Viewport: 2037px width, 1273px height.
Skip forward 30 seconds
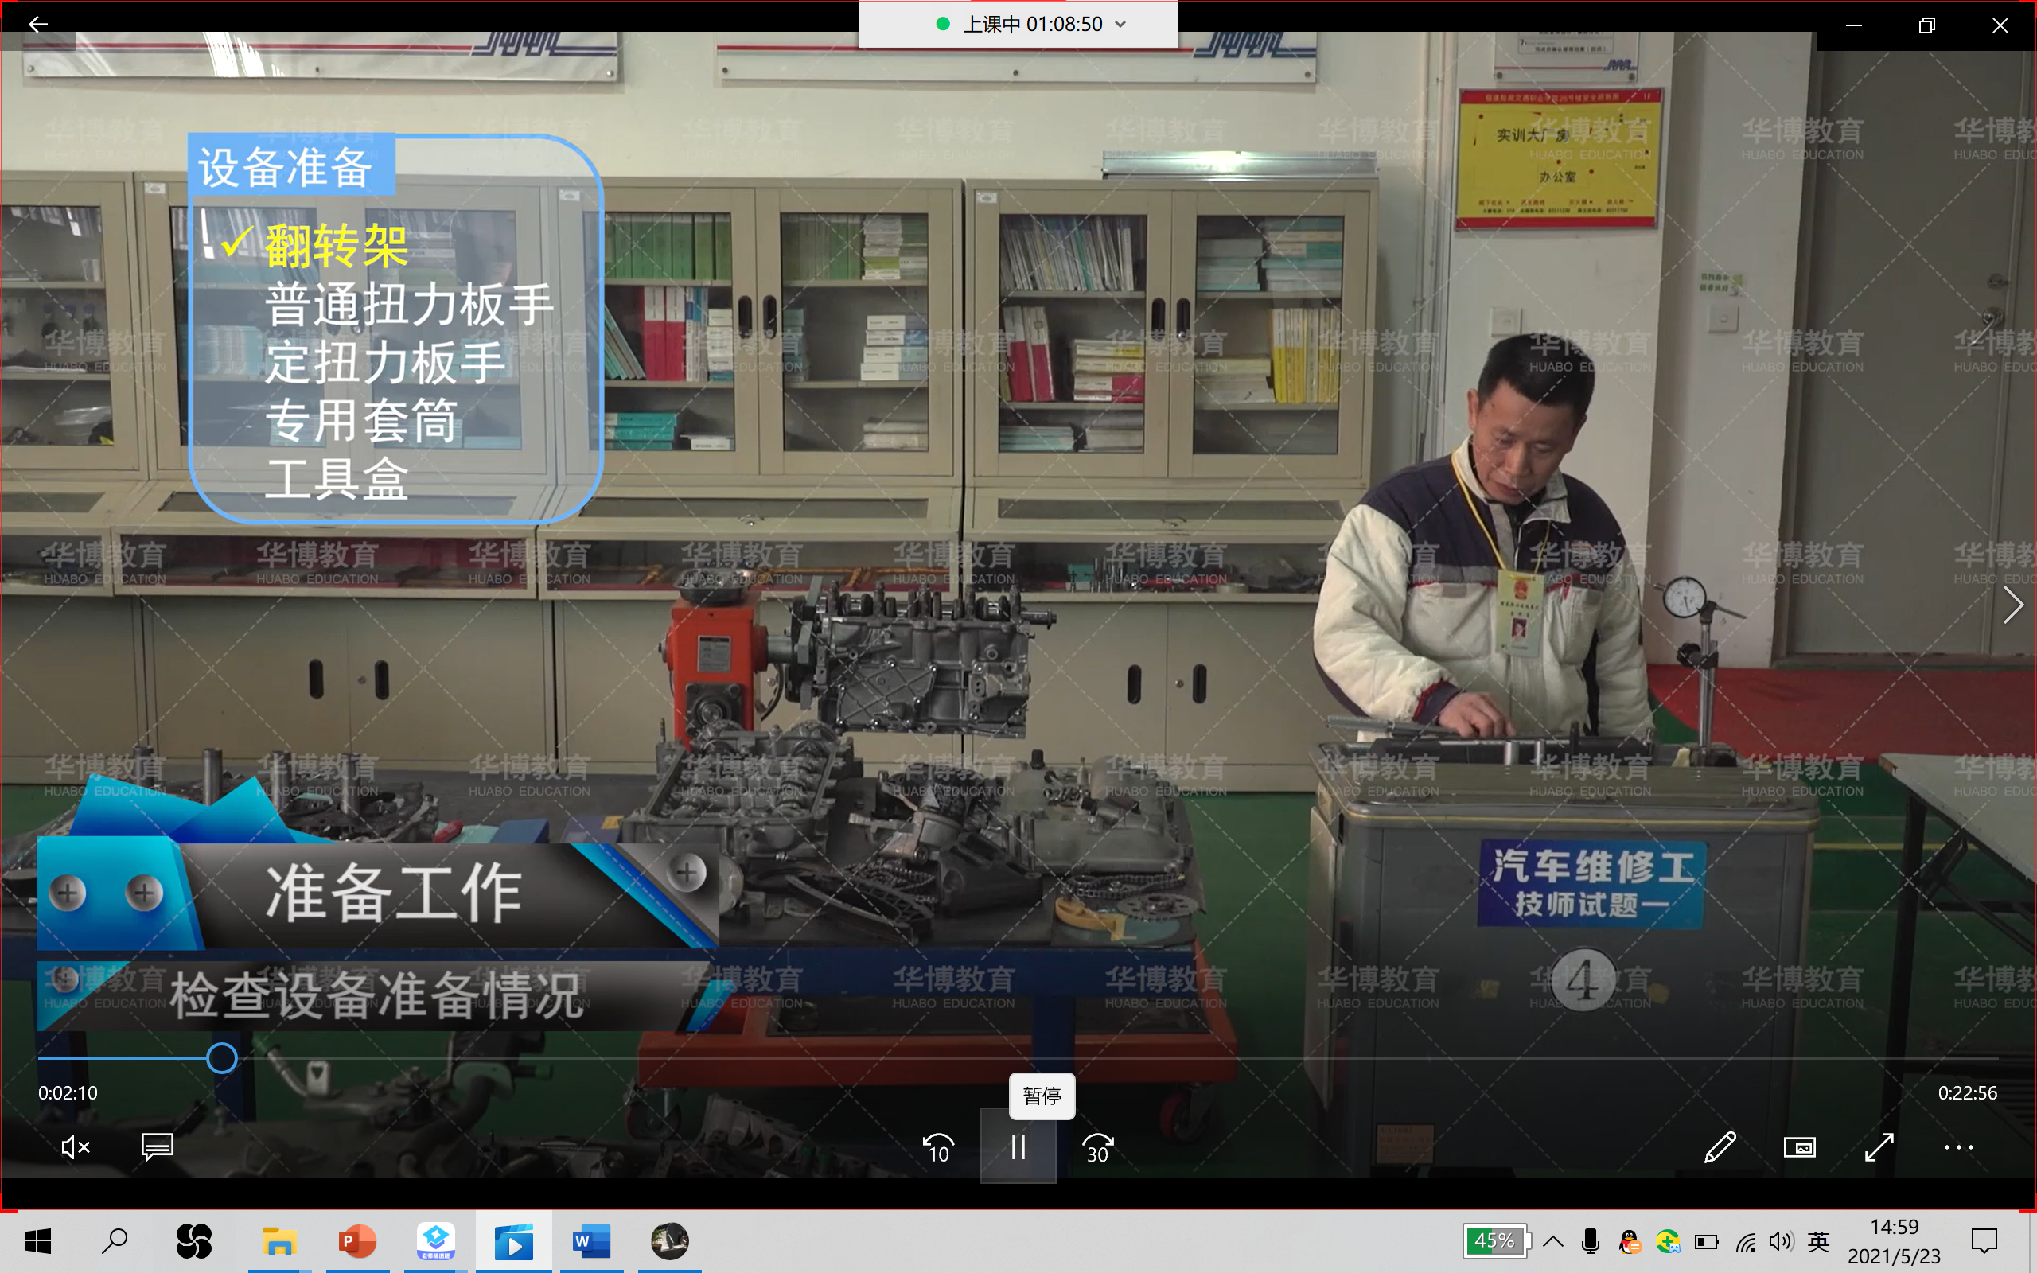[x=1097, y=1147]
